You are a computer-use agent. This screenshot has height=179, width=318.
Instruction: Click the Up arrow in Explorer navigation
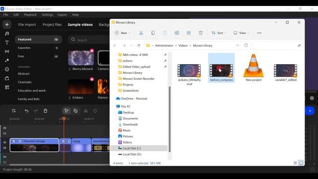click(139, 45)
